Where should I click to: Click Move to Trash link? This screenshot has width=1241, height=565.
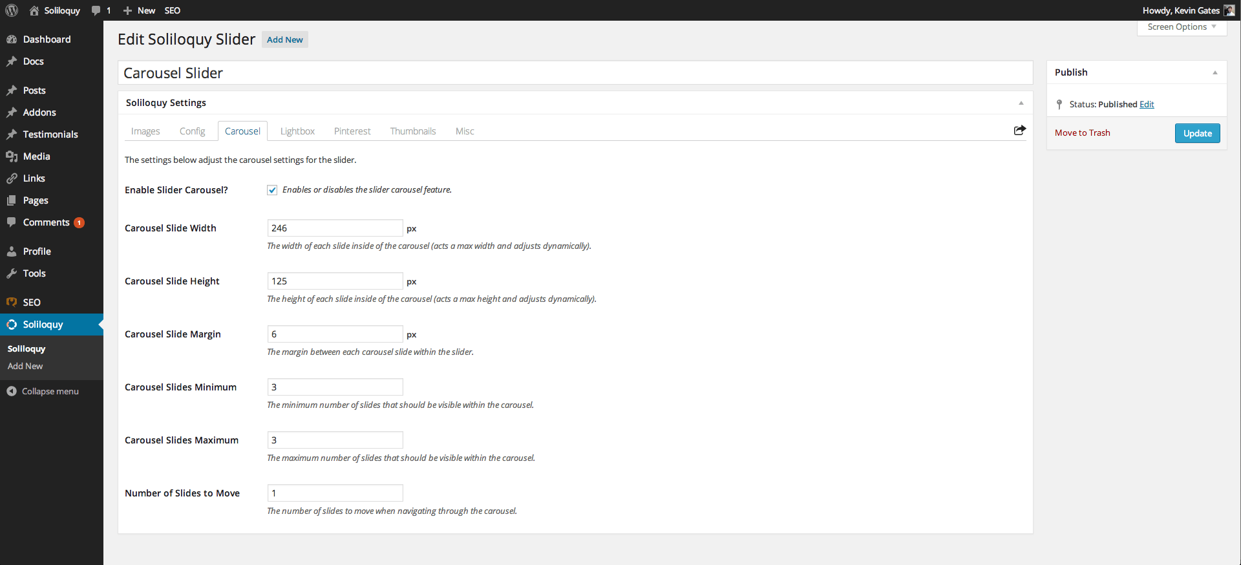click(x=1082, y=133)
